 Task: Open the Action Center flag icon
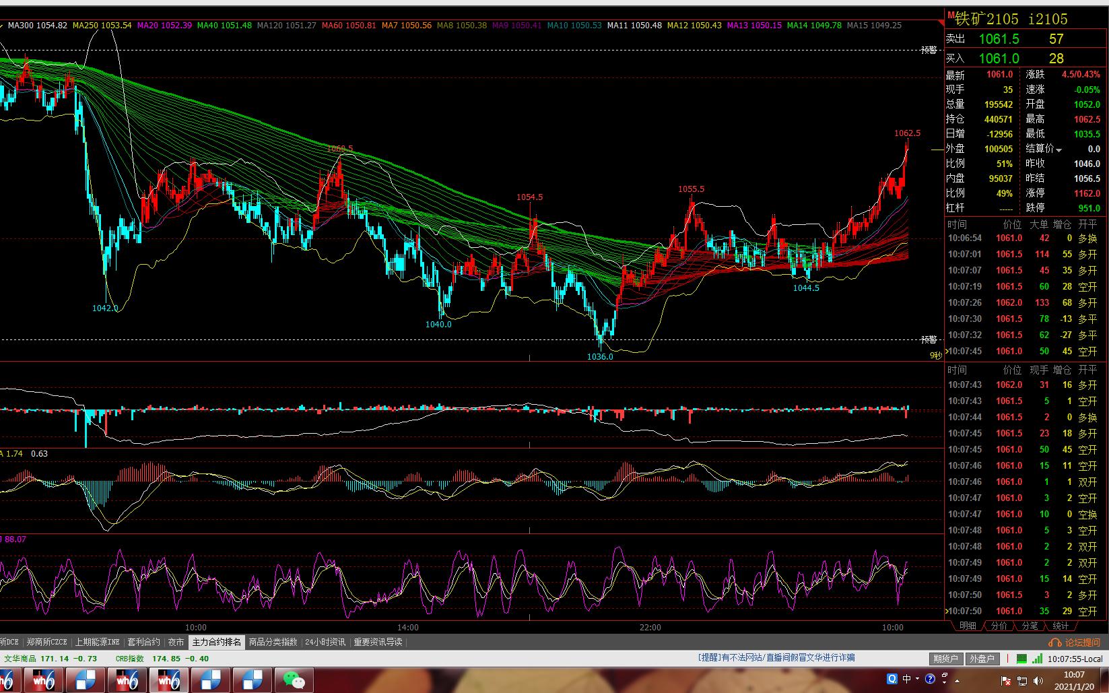pyautogui.click(x=1007, y=680)
